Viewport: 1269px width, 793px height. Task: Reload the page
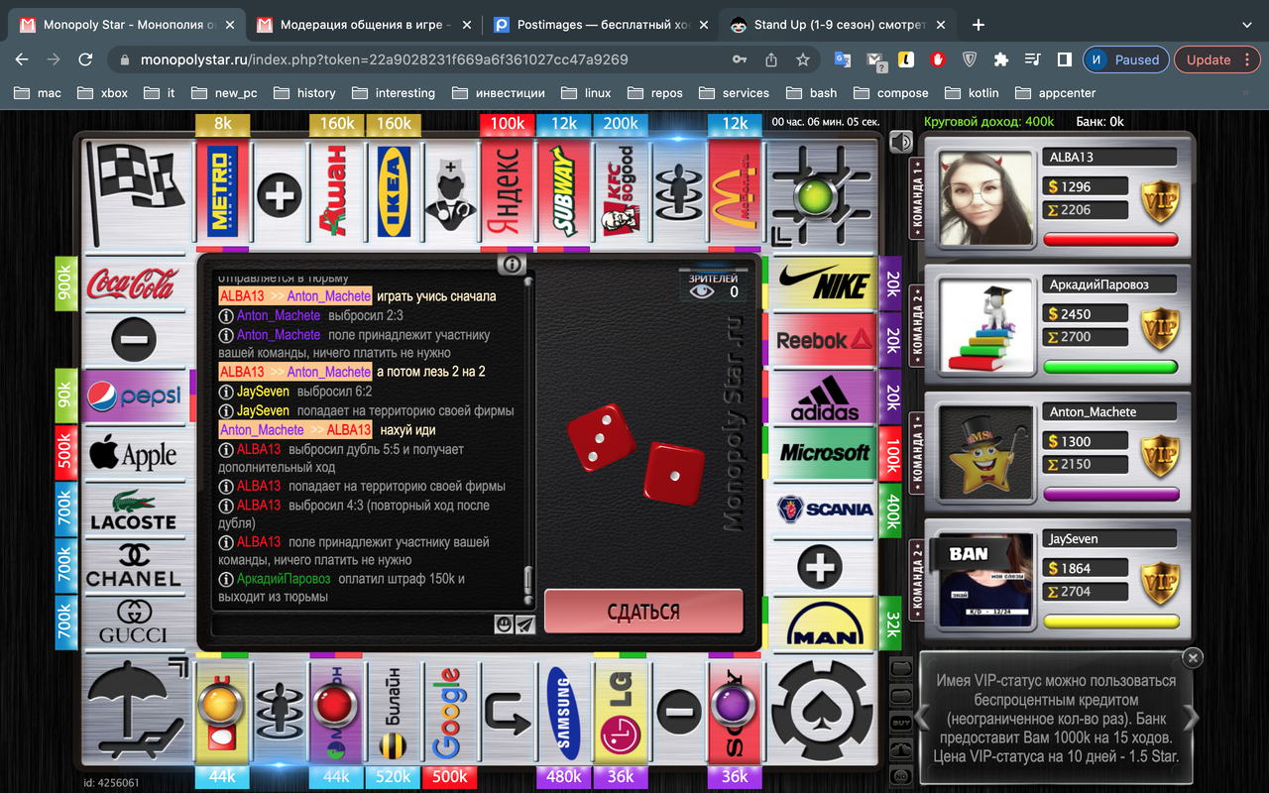pyautogui.click(x=85, y=59)
